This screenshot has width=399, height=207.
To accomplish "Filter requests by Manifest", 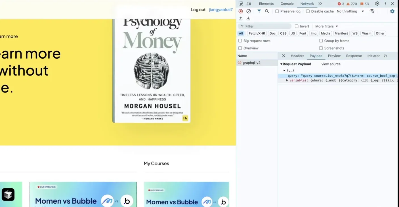I will point(341,33).
